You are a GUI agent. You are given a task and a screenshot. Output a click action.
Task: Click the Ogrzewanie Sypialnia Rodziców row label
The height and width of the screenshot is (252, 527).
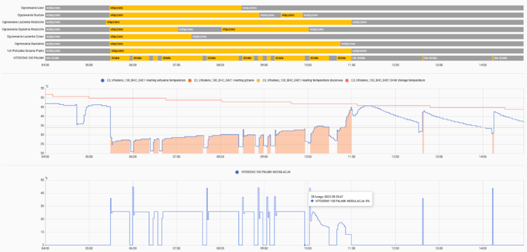pyautogui.click(x=23, y=30)
